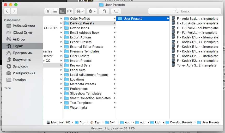
Task: Open iCloud Drive in the sidebar
Action: click(x=22, y=32)
